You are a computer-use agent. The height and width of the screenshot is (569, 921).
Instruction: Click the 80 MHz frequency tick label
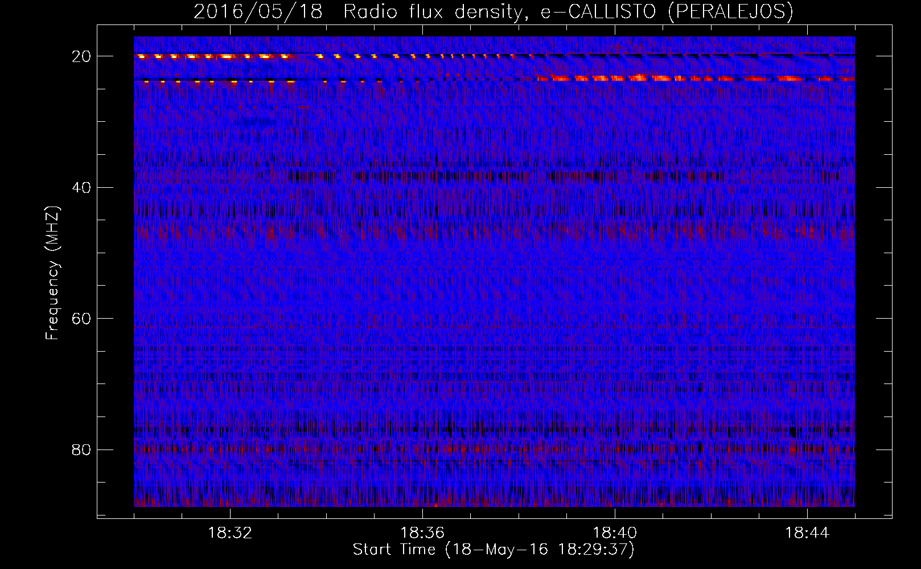(x=81, y=450)
